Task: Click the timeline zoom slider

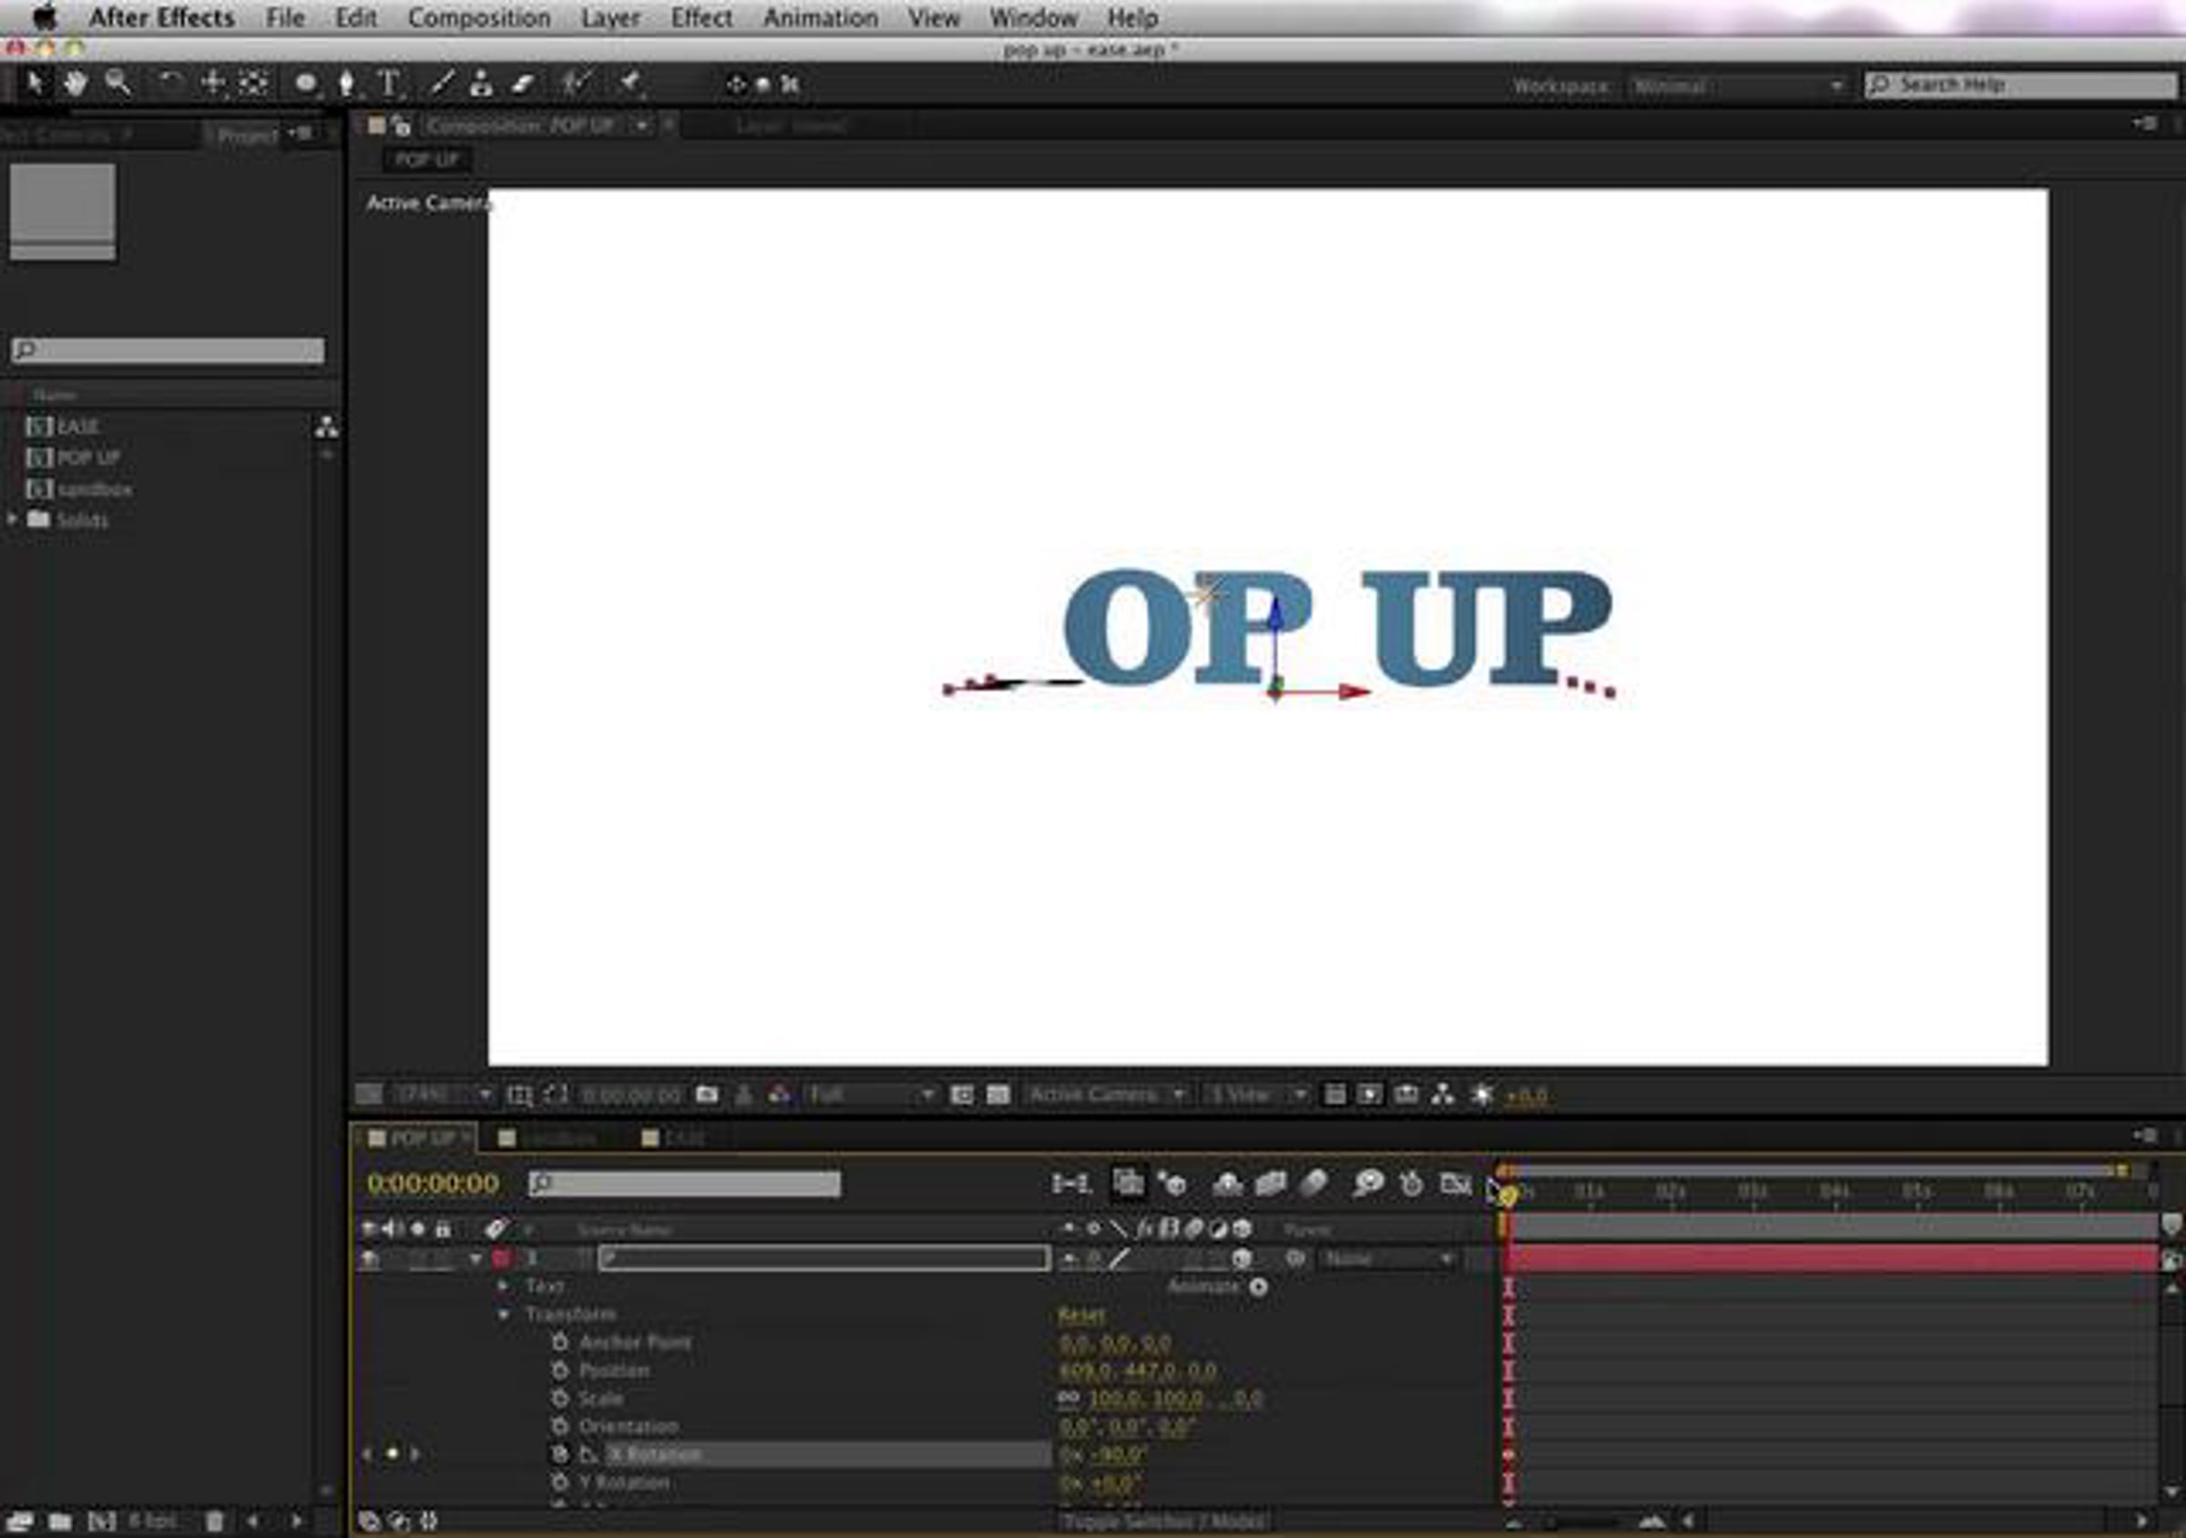Action: point(1581,1522)
